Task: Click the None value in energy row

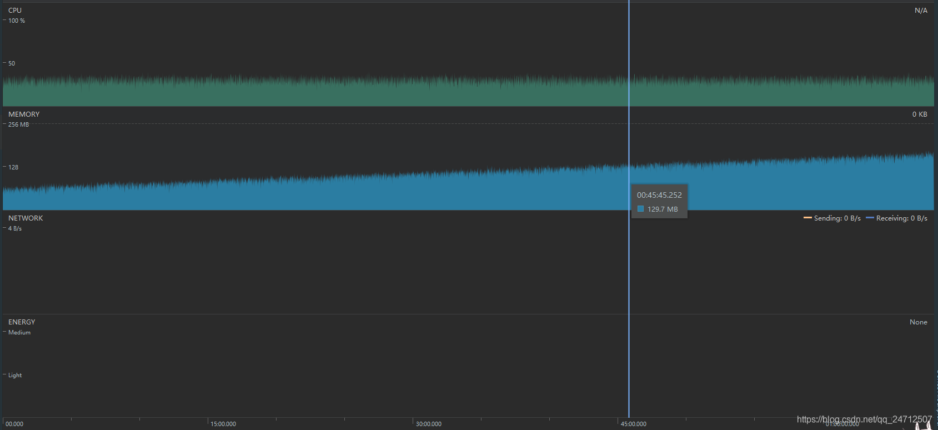Action: pyautogui.click(x=919, y=322)
